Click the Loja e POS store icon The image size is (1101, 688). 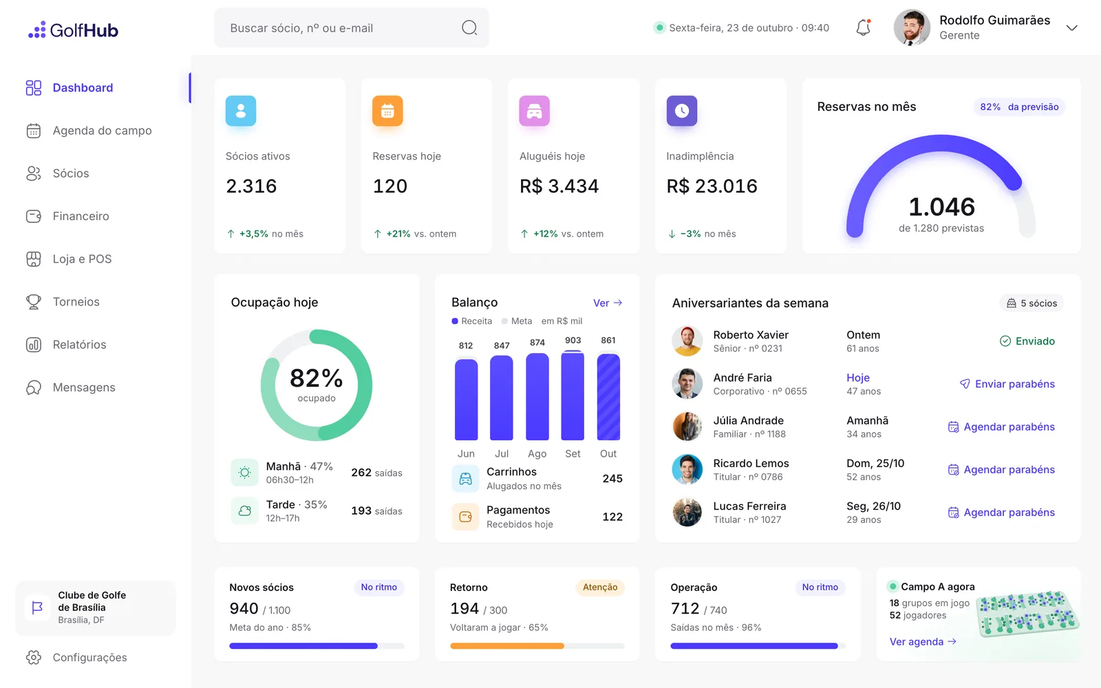(34, 259)
